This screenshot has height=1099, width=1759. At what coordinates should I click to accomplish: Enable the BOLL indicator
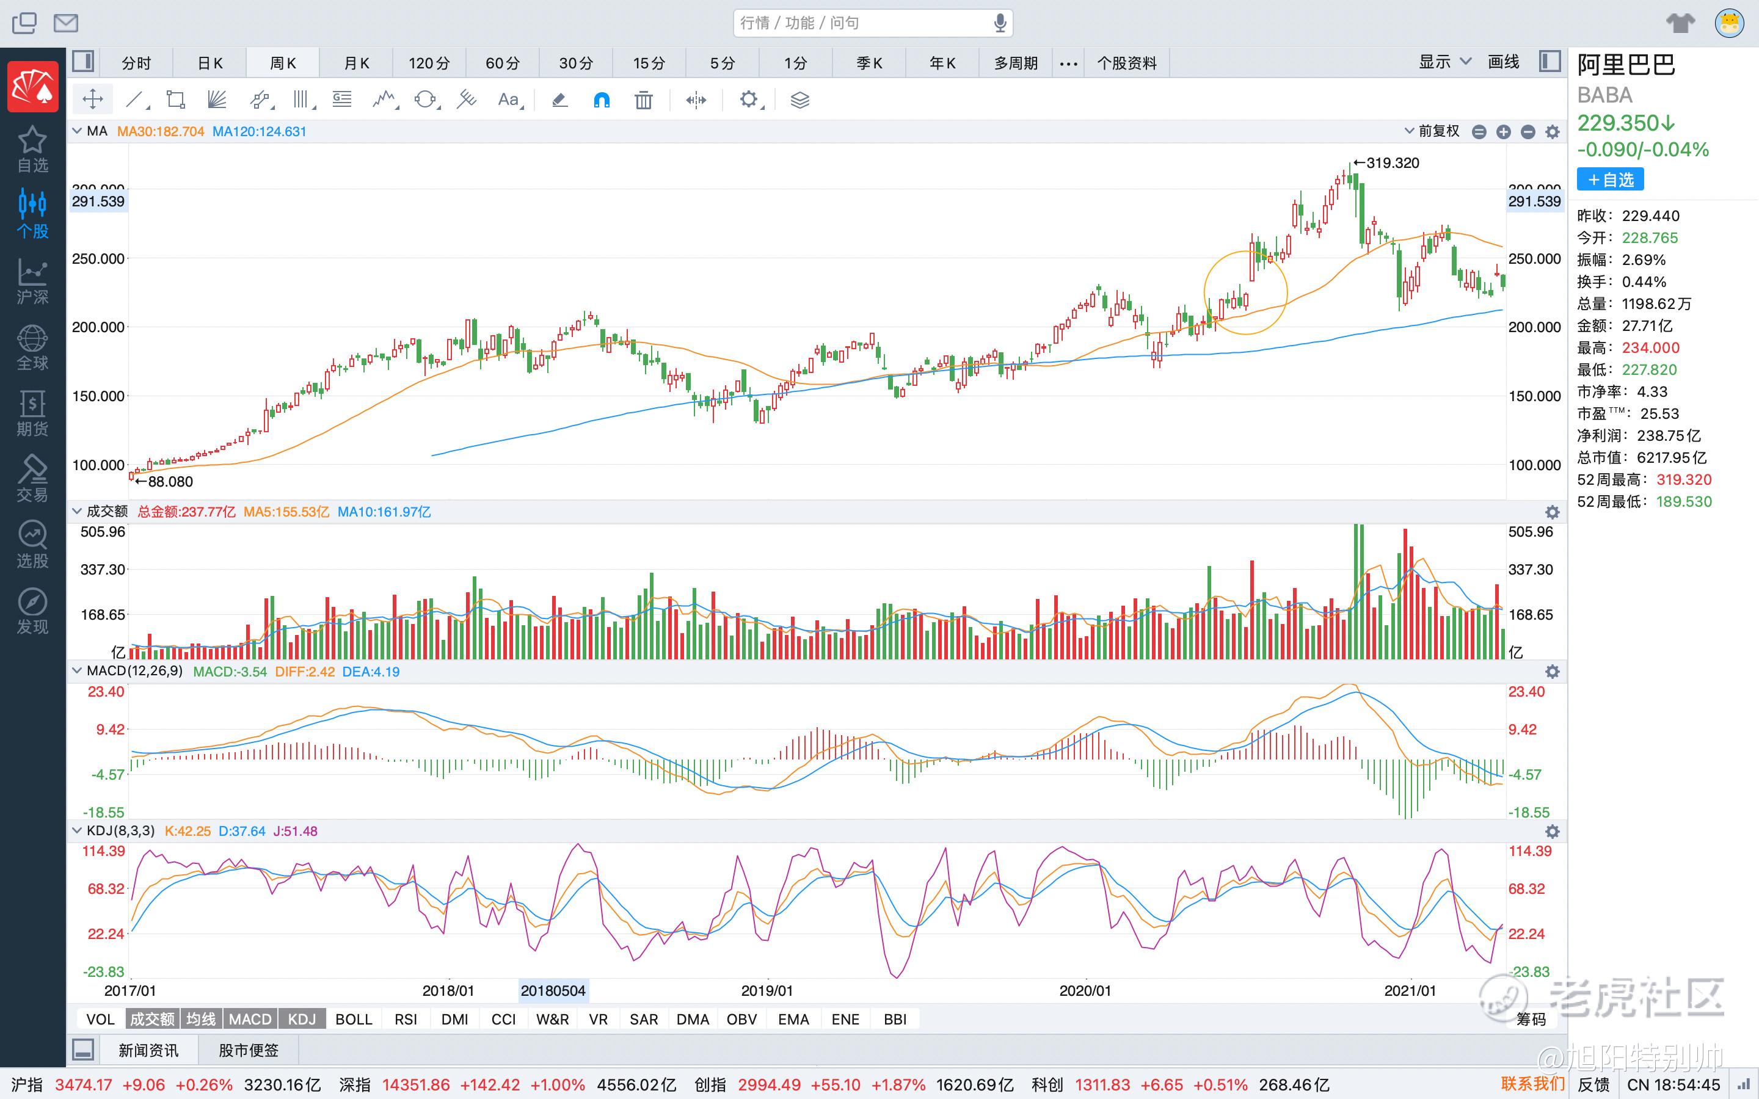tap(353, 1019)
